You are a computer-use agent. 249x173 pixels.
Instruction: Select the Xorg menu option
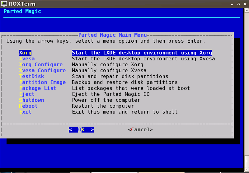click(x=25, y=53)
